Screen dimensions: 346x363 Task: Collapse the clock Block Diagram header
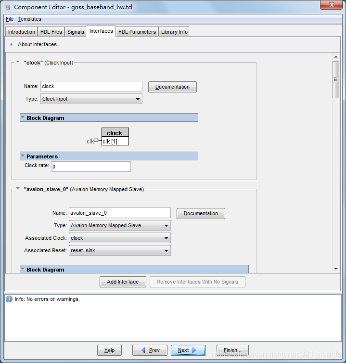(x=23, y=117)
